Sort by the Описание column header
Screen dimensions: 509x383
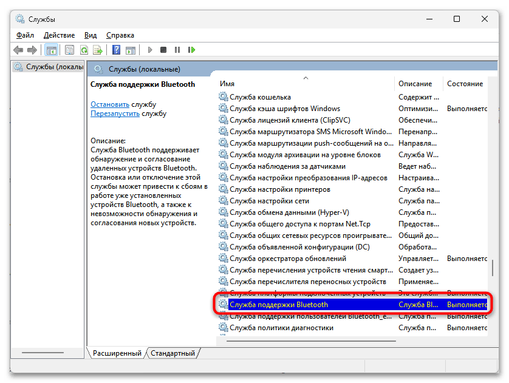[418, 84]
